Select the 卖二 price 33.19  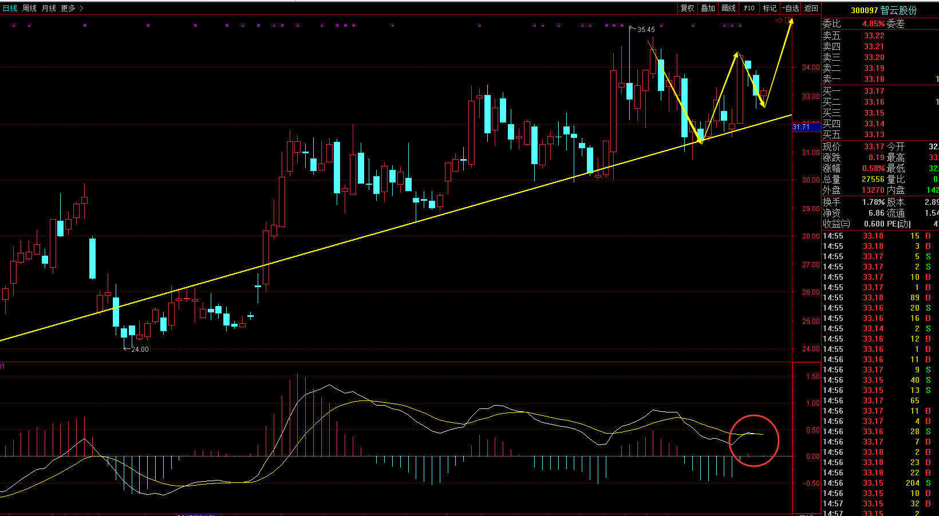[874, 68]
